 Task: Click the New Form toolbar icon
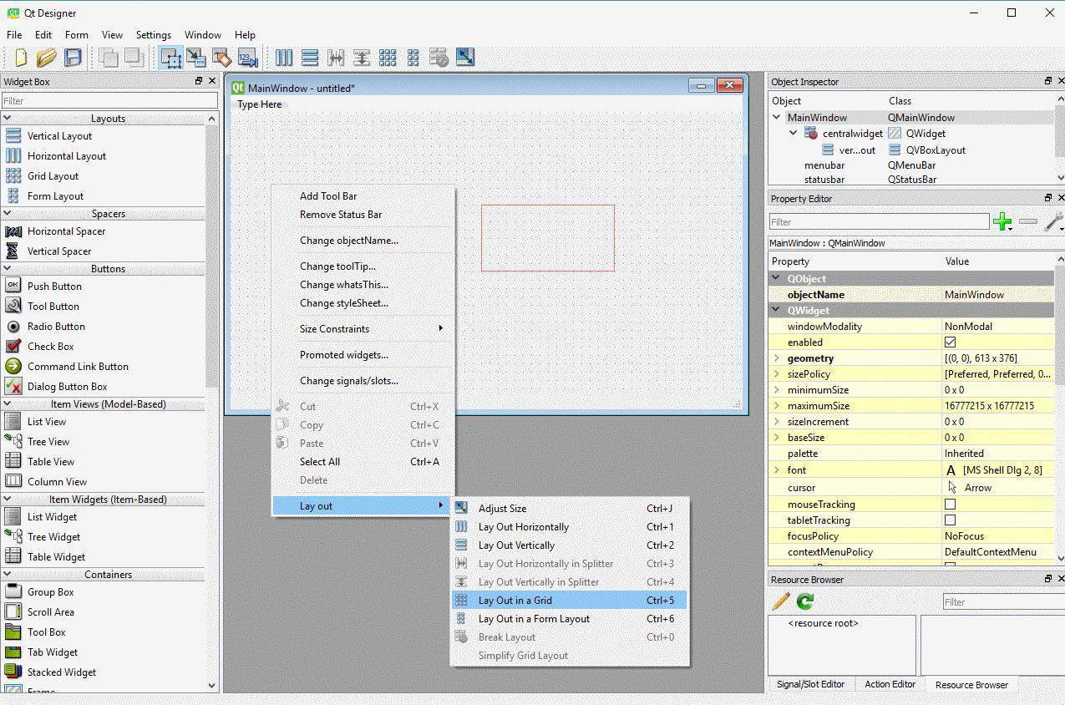pos(21,58)
